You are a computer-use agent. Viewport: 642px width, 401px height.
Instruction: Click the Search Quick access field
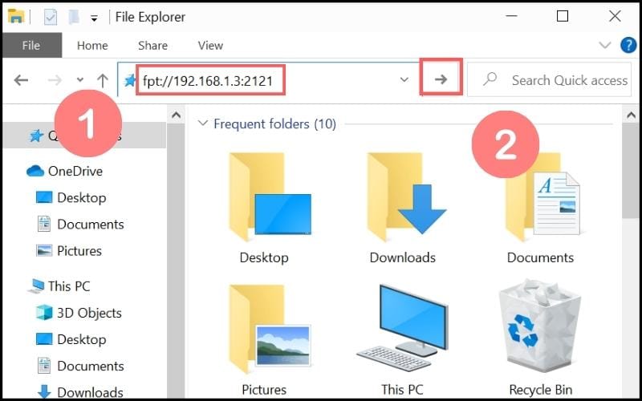click(549, 79)
